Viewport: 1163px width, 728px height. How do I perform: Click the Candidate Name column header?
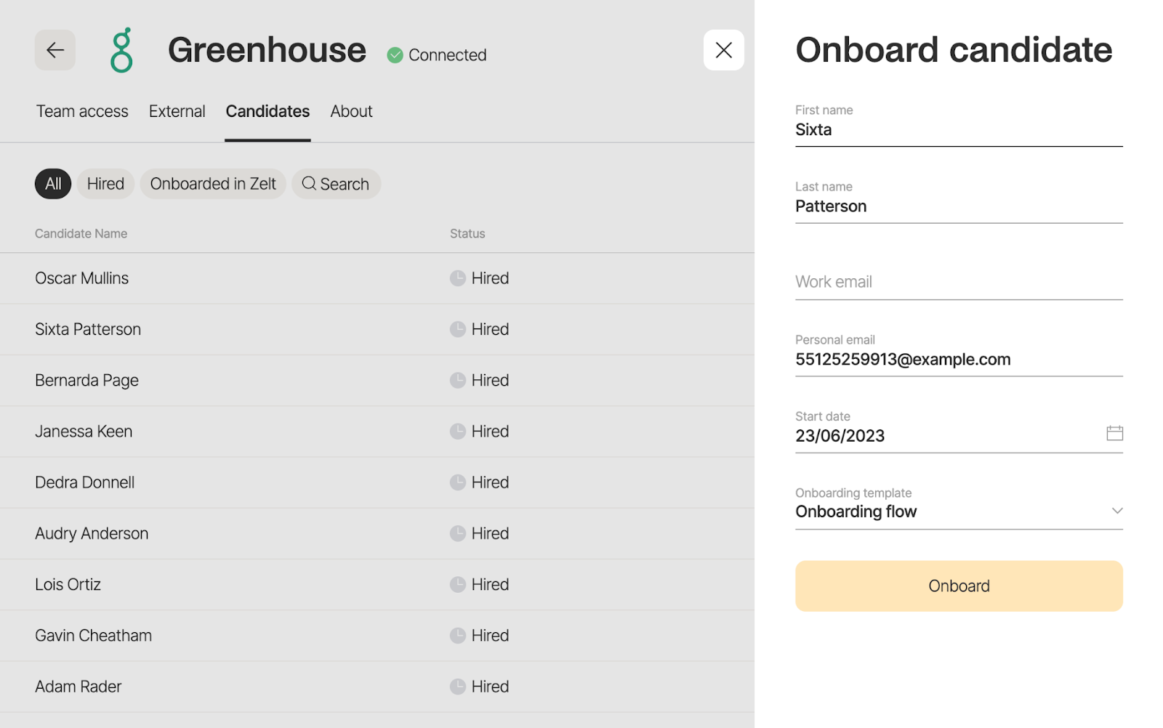pos(81,233)
